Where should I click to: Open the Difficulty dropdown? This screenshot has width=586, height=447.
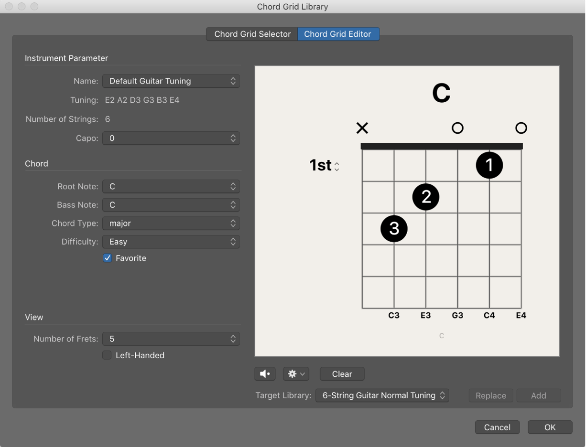171,242
